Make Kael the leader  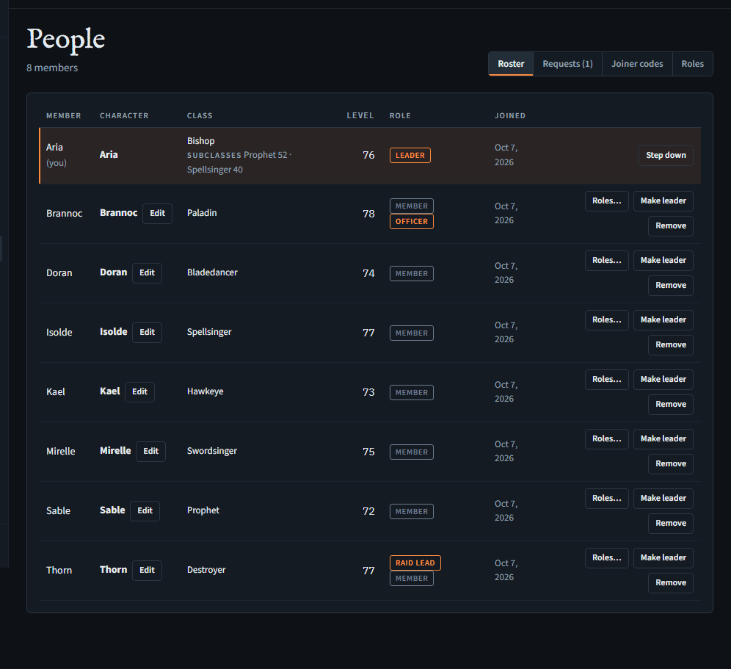(x=663, y=379)
